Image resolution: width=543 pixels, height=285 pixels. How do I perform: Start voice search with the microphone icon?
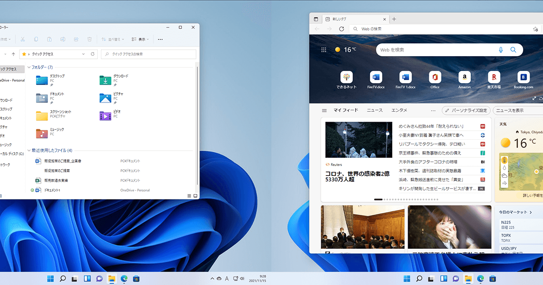tap(501, 50)
